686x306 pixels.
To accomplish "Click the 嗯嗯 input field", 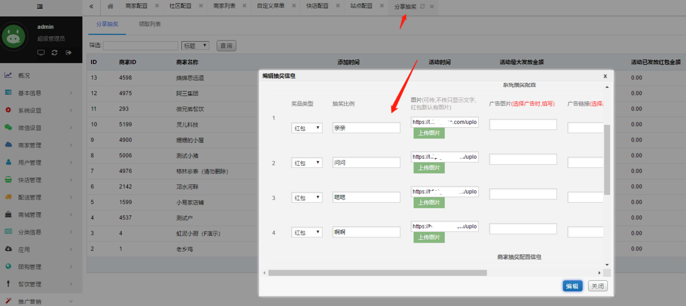I will [366, 197].
